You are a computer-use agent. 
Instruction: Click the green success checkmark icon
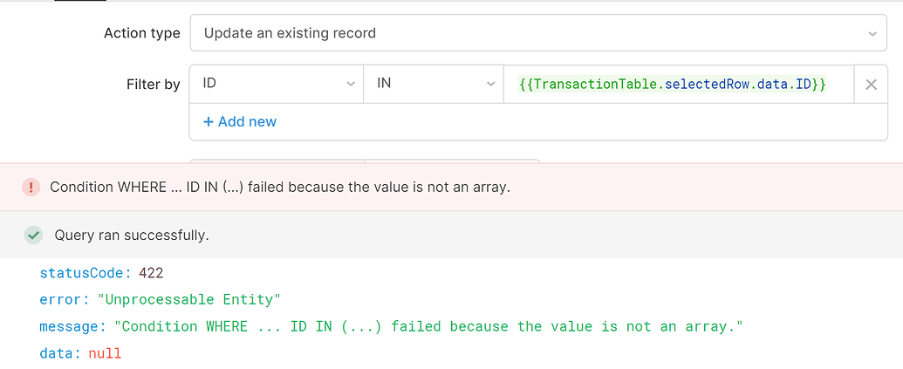[33, 235]
